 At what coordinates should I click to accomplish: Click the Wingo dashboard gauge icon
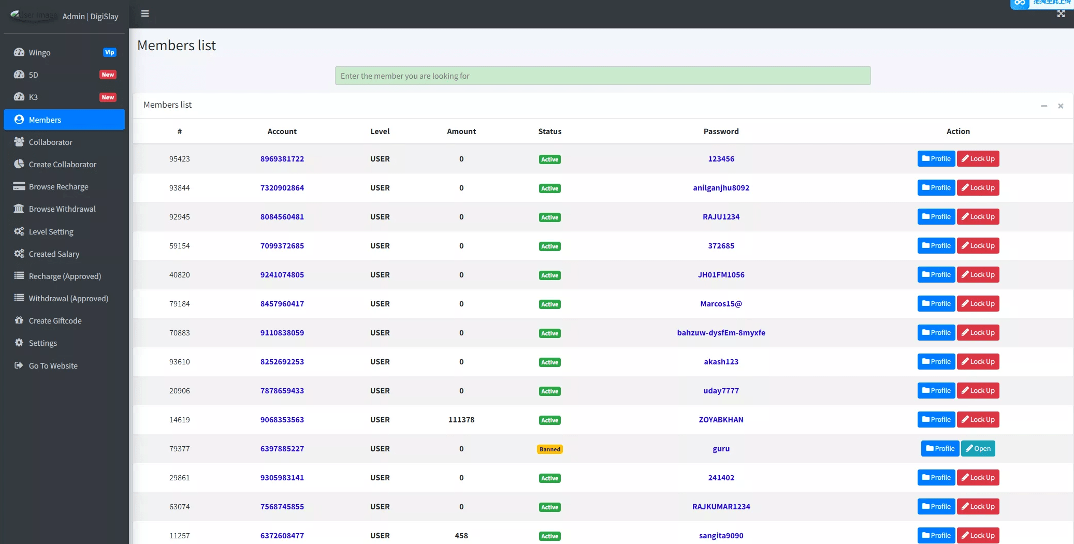click(19, 52)
